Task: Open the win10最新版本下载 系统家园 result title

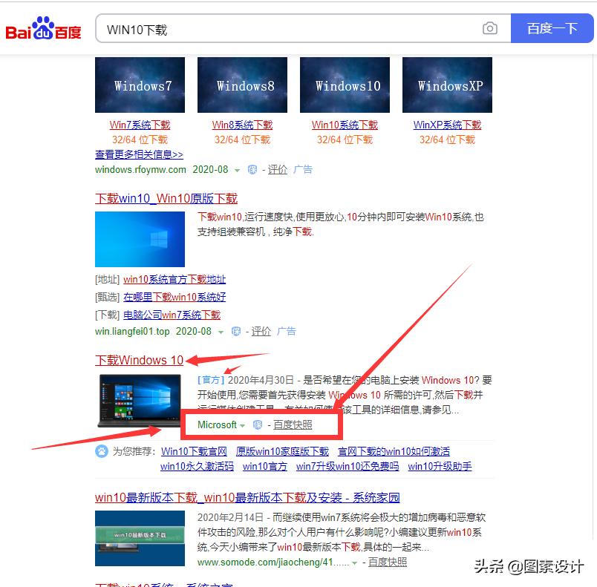Action: [x=247, y=497]
